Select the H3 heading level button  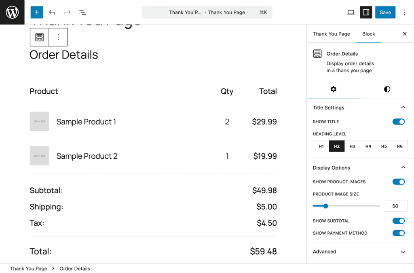pos(353,146)
